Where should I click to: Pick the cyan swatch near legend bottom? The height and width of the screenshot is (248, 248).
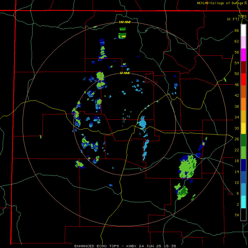243,202
